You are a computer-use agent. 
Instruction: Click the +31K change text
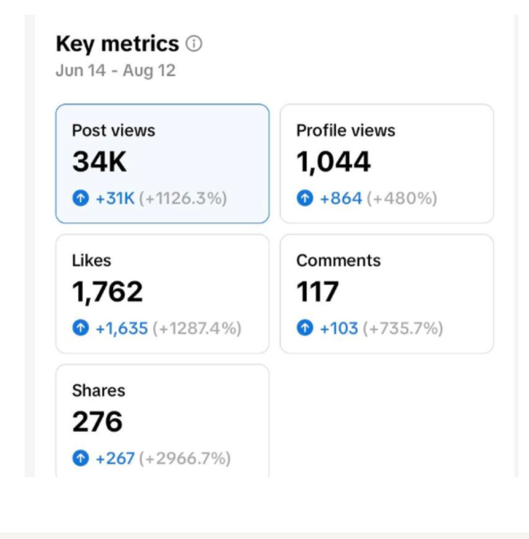115,198
